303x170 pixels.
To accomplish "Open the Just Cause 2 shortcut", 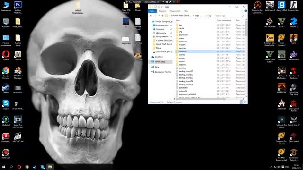I will [269, 6].
